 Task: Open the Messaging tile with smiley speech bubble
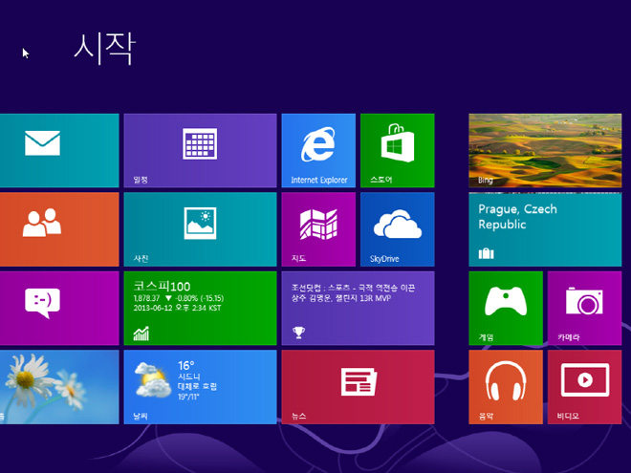[59, 308]
